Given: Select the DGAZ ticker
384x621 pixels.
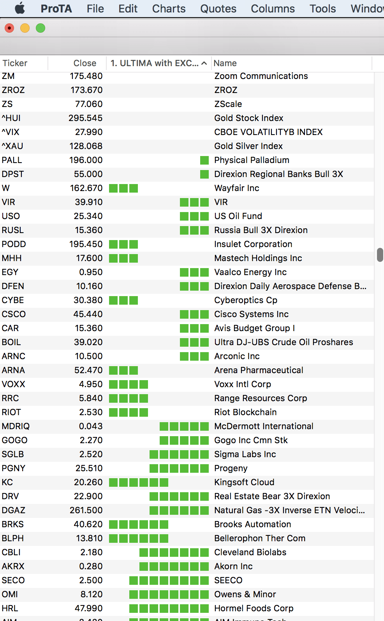Looking at the screenshot, I should click(x=14, y=510).
